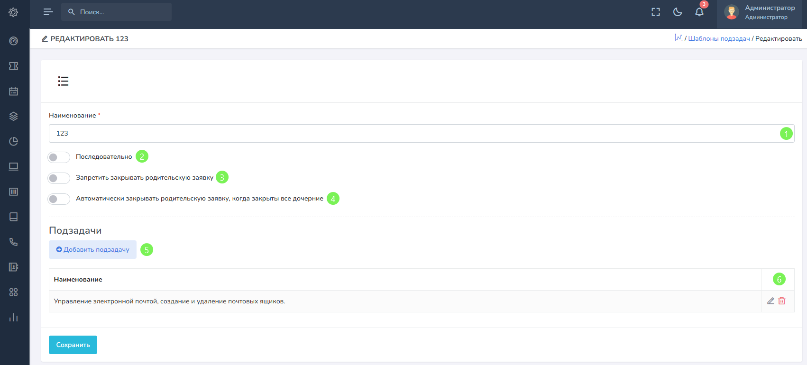807x365 pixels.
Task: Delete the subtask using red trash icon
Action: pyautogui.click(x=782, y=301)
